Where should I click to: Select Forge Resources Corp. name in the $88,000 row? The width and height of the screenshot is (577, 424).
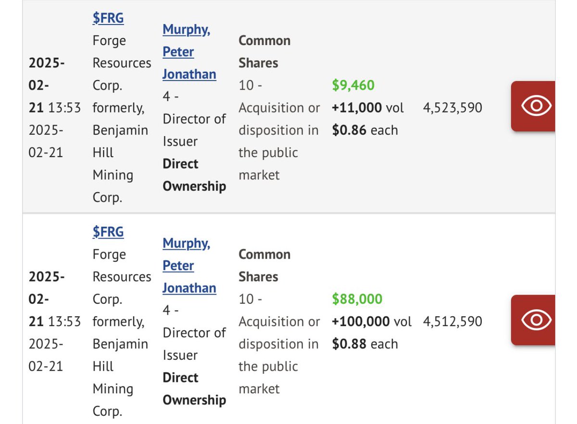(x=122, y=277)
